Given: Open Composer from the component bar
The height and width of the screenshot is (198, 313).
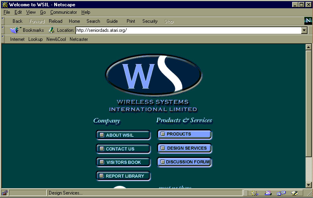Looking at the screenshot, I should click(295, 193).
